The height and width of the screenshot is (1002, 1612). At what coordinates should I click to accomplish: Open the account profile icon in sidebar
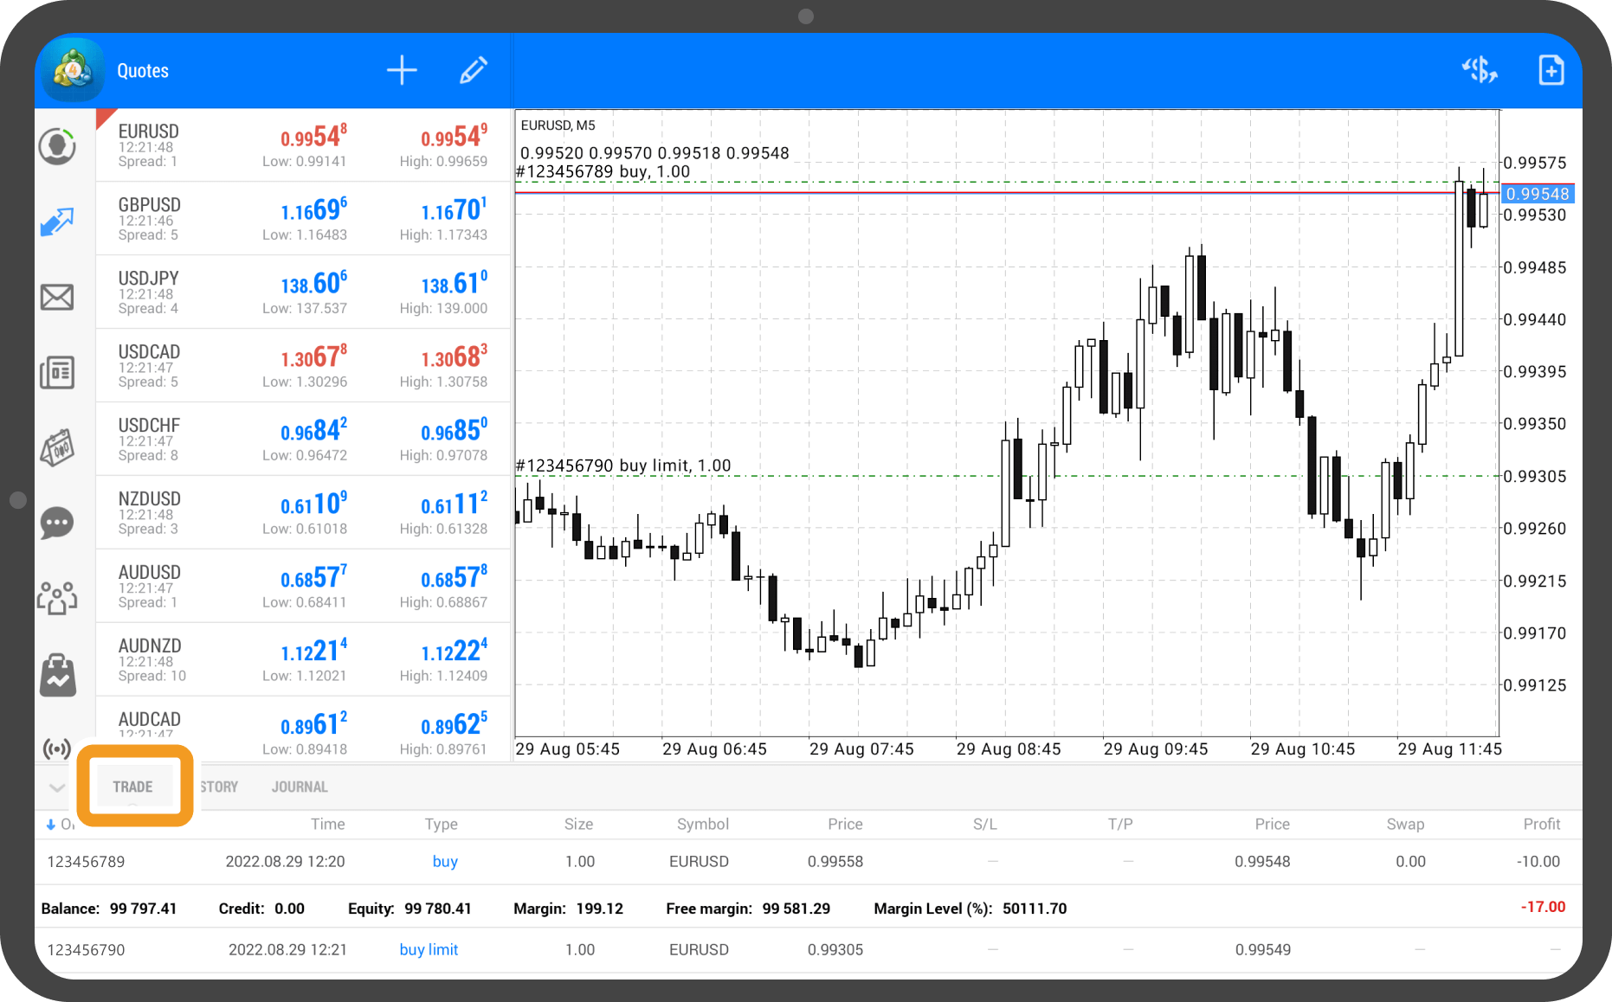tap(57, 146)
